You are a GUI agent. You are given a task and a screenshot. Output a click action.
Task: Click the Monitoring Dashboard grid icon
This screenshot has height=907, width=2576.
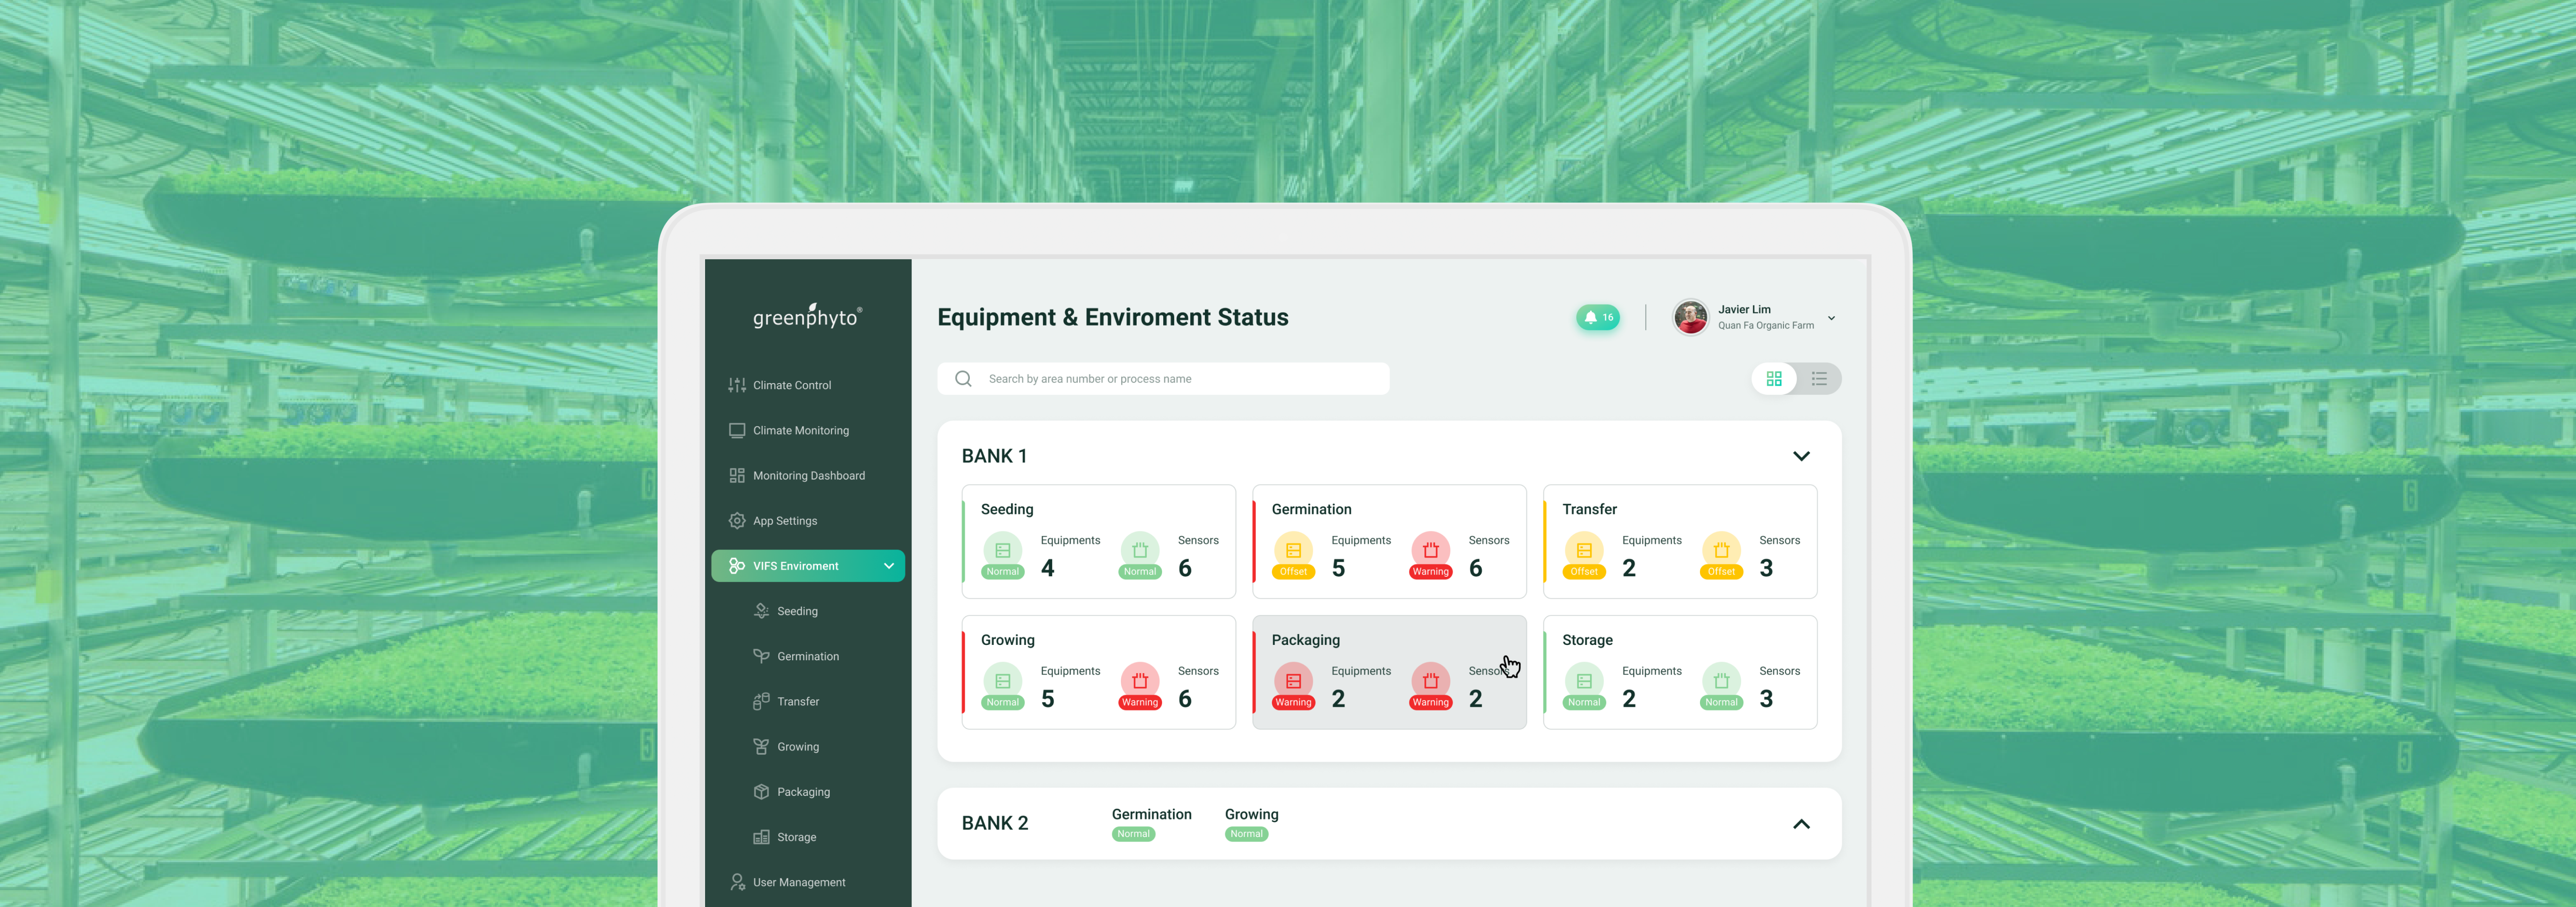click(737, 475)
